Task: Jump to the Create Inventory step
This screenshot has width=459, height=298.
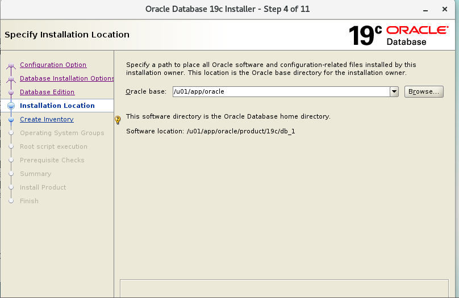Action: pos(47,119)
